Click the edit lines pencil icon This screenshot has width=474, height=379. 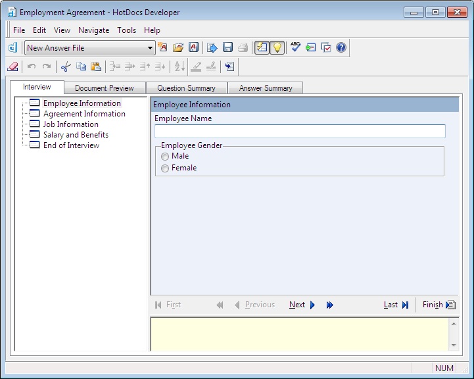(211, 66)
